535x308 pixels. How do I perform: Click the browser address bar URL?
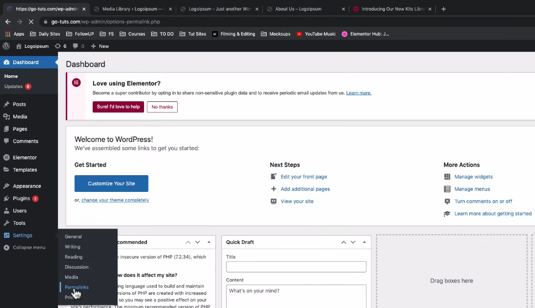coord(106,21)
